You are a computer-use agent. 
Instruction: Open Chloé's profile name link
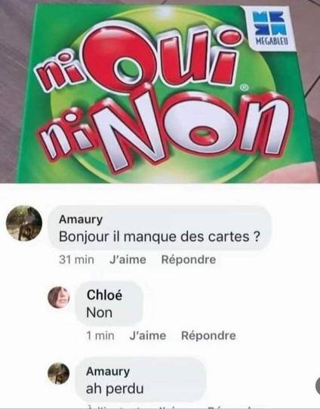point(104,295)
